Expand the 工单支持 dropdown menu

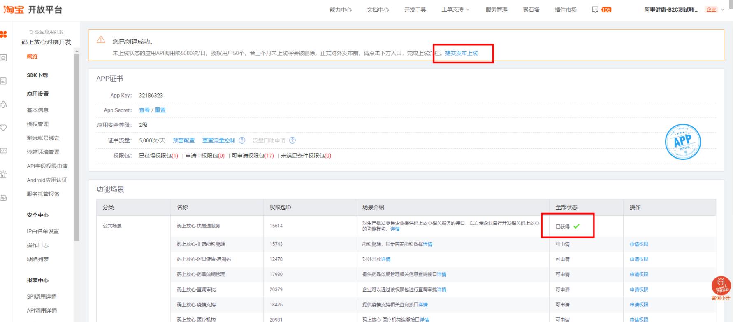pos(455,9)
